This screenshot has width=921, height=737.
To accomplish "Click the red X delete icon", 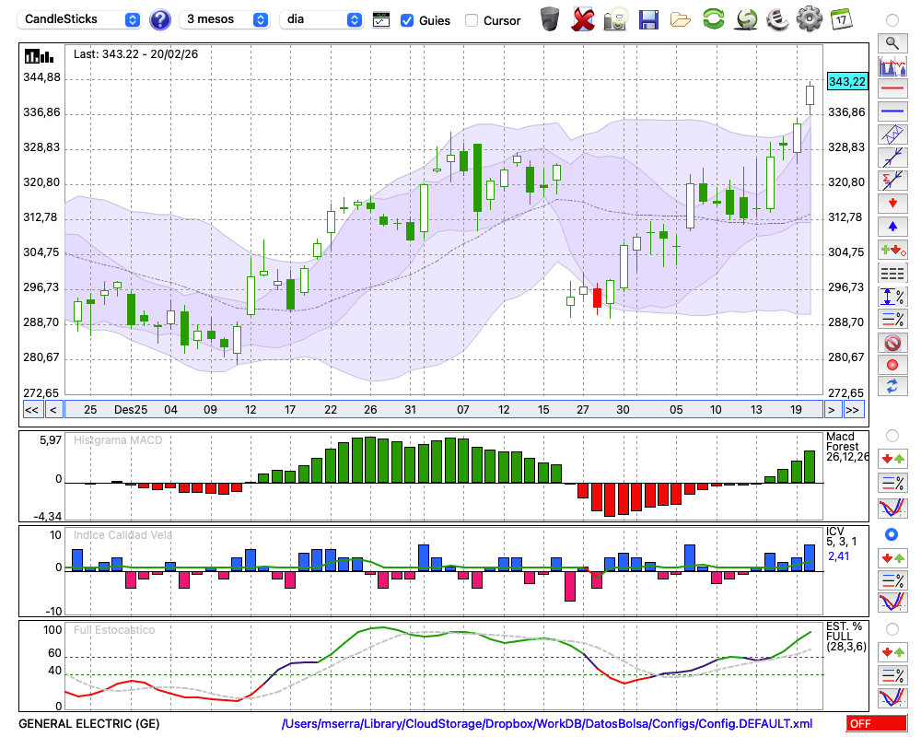I will [x=583, y=18].
